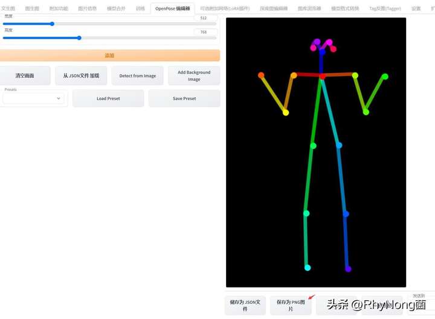
Task: Select the reddish-pink ear keypoint
Action: [333, 49]
